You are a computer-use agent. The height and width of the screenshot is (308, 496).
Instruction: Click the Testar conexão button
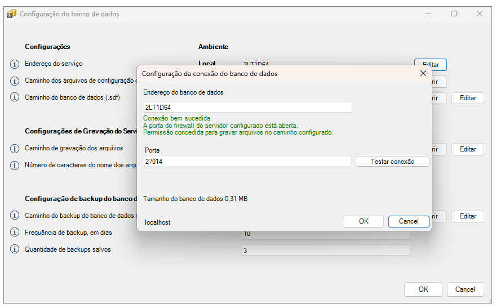(x=392, y=162)
